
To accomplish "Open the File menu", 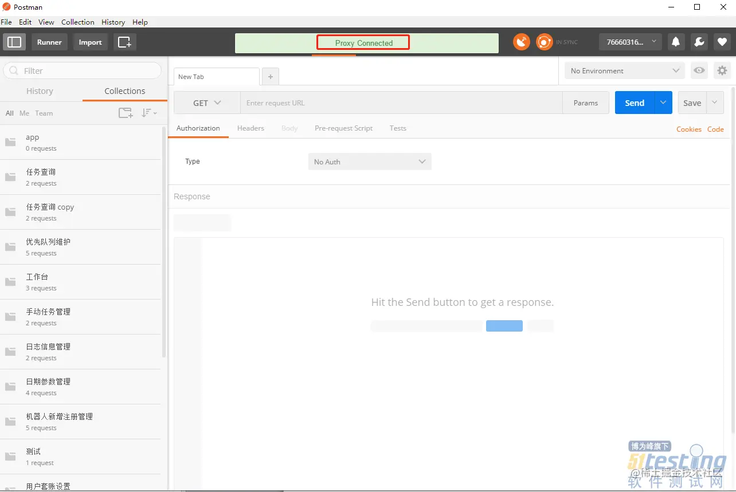I will pos(6,22).
